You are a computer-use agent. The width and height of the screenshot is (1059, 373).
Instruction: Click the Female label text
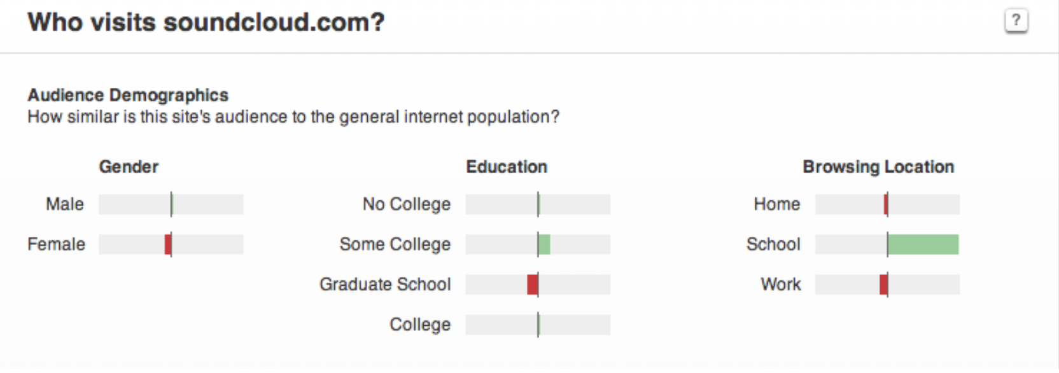point(56,244)
